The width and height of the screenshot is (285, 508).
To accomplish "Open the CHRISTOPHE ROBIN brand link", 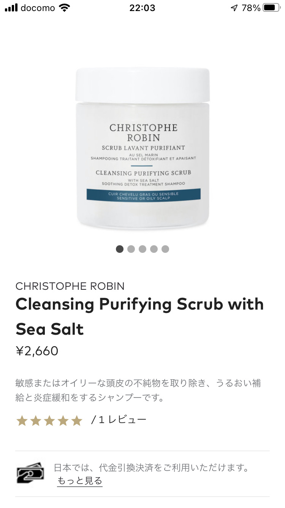I will pos(70,286).
